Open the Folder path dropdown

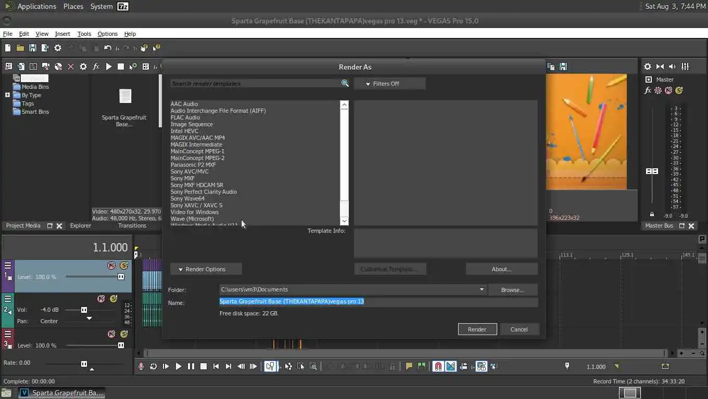(x=482, y=289)
